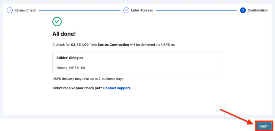Click the Didn't receive your check yet text
Screen dimensions: 275x131
point(77,88)
